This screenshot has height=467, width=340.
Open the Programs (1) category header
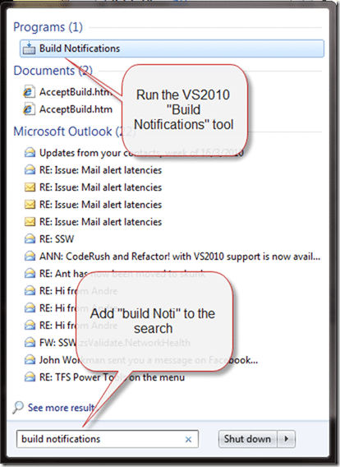[48, 27]
